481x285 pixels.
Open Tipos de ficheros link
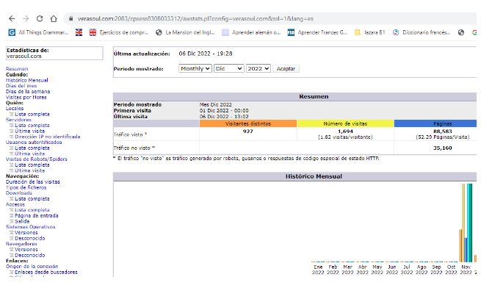[26, 187]
